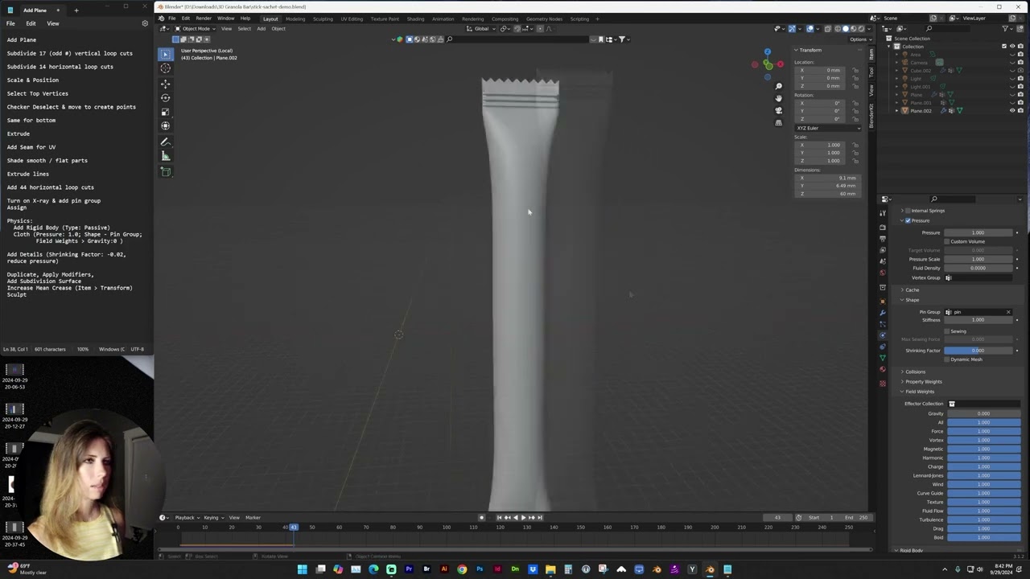Open the XYZ Euler rotation mode dropdown
Image resolution: width=1030 pixels, height=579 pixels.
(827, 128)
